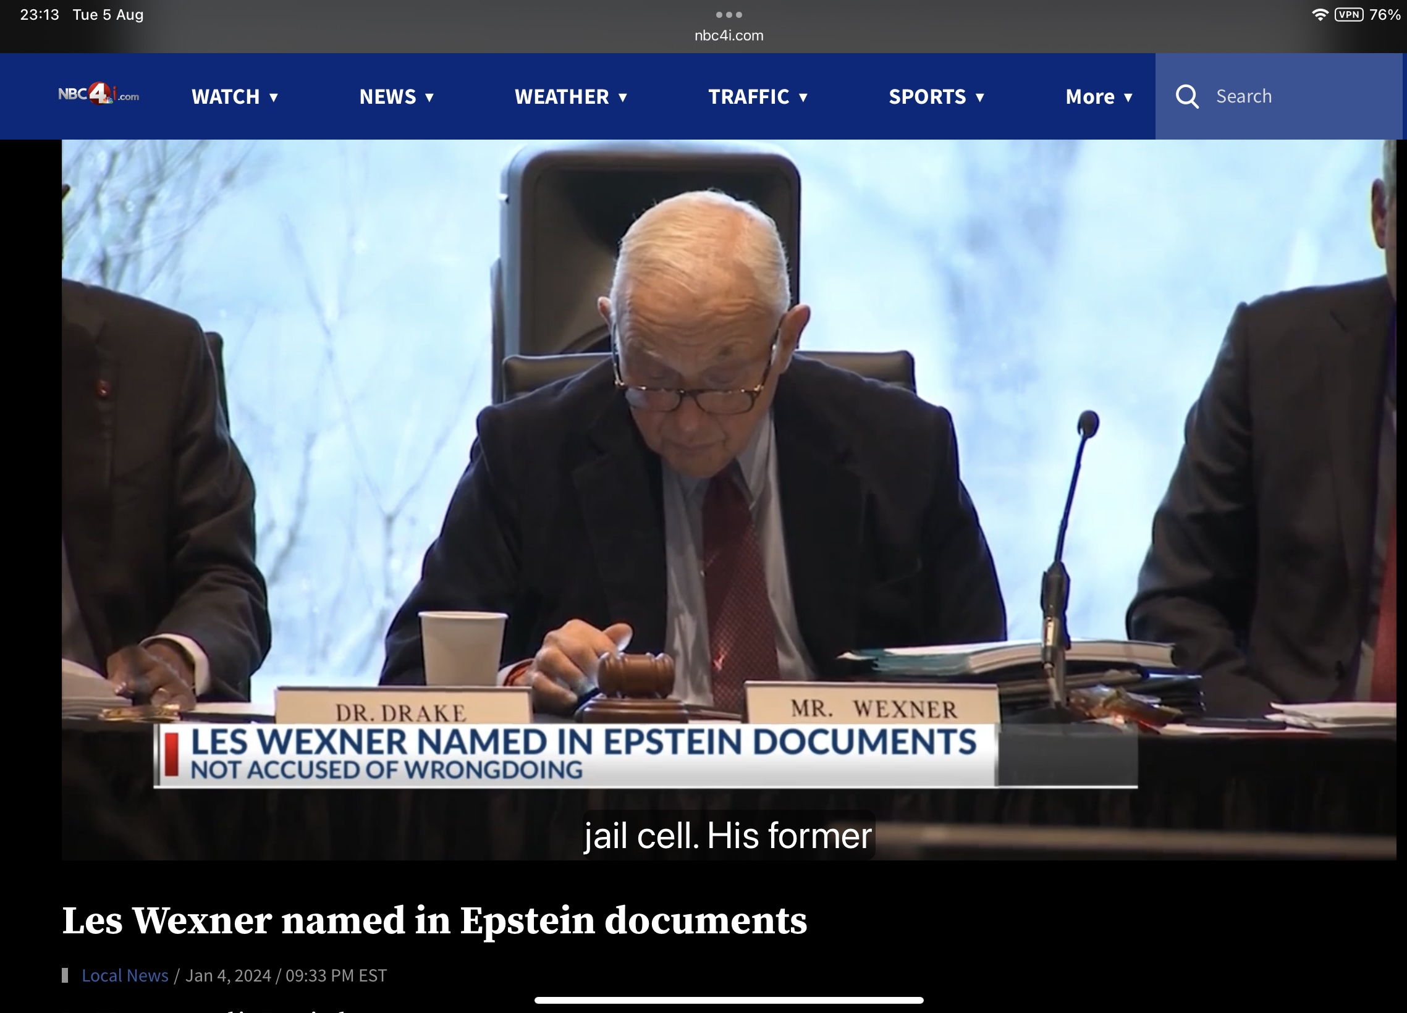Select the 09:33 PM EST timestamp text

(336, 975)
